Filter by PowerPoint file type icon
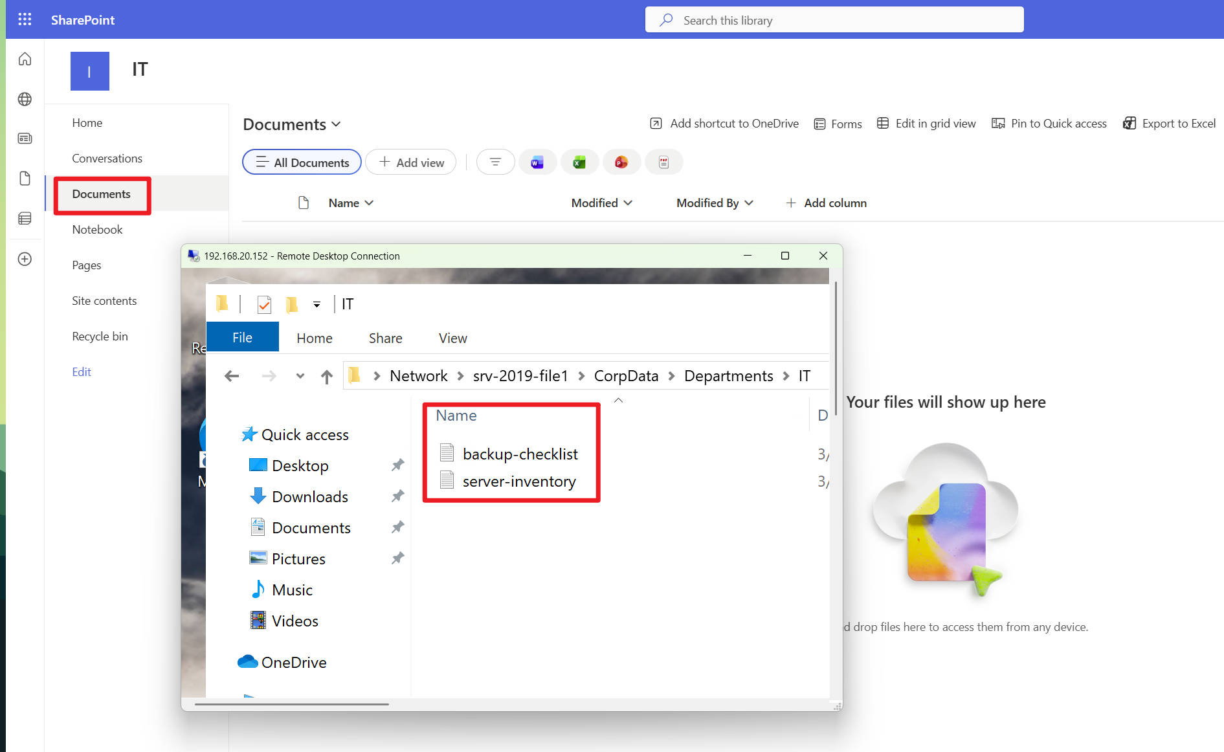This screenshot has width=1224, height=752. coord(621,162)
